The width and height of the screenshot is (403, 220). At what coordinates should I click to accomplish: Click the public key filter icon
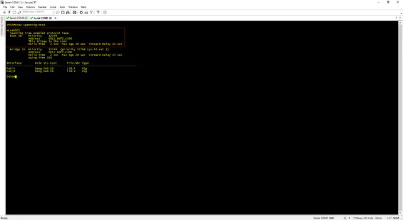point(91,12)
